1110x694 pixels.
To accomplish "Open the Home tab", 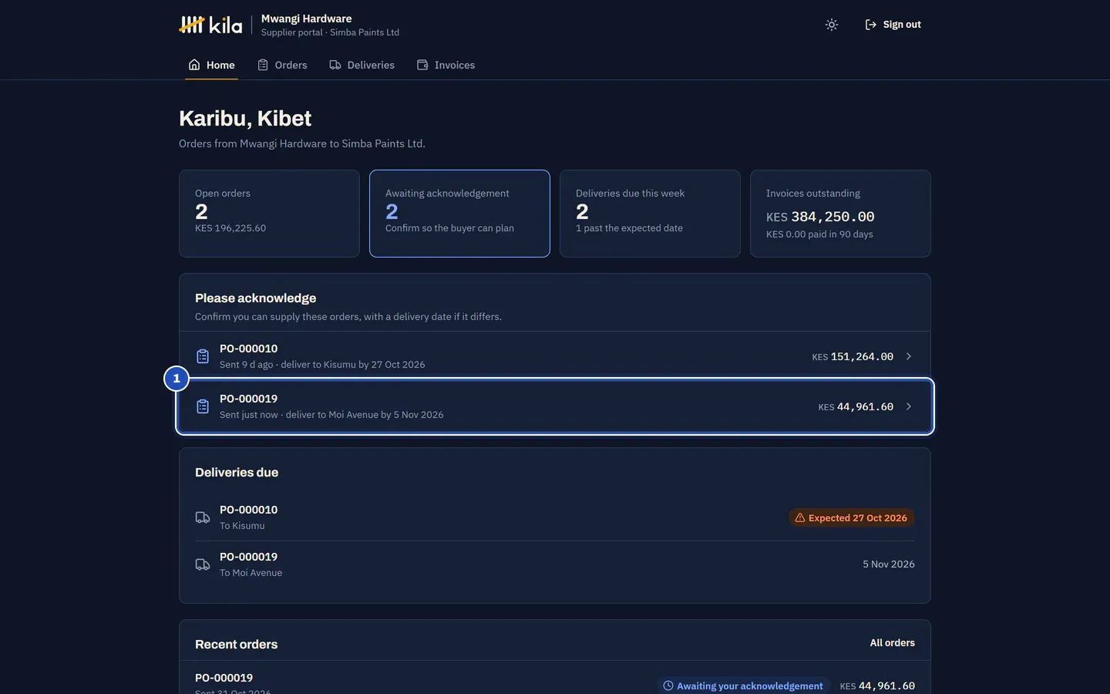I will coord(211,65).
